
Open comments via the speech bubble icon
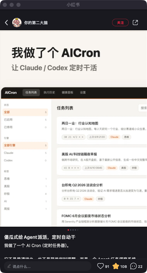click(133, 266)
